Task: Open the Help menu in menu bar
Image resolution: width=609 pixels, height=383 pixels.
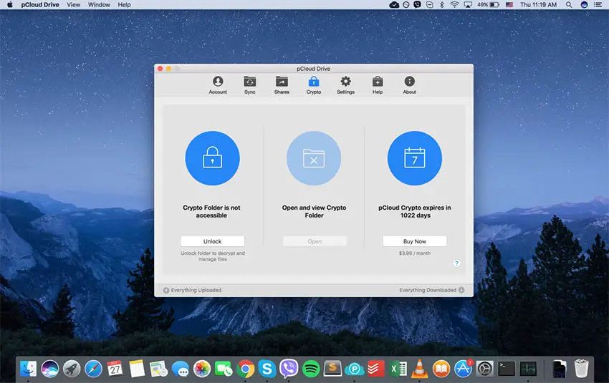Action: pos(124,5)
